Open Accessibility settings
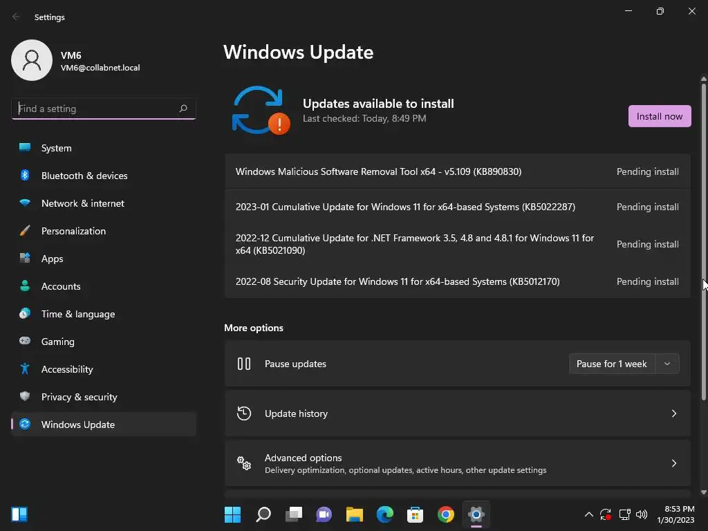 tap(104, 369)
